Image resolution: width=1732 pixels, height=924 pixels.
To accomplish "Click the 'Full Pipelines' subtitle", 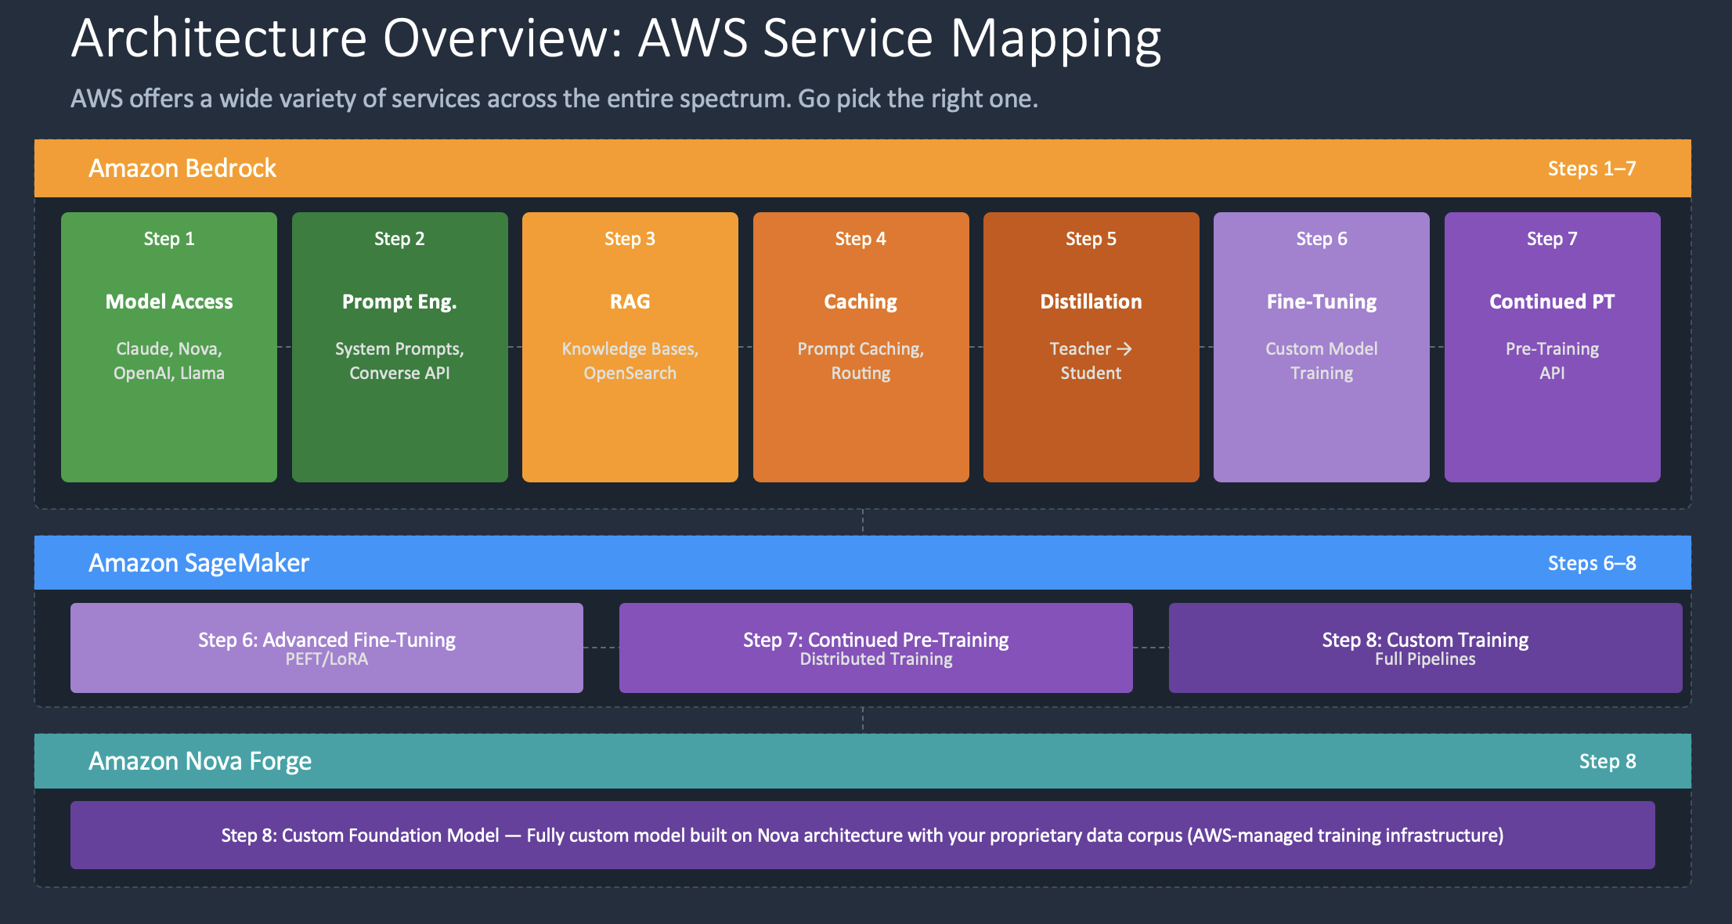I will pos(1426,659).
